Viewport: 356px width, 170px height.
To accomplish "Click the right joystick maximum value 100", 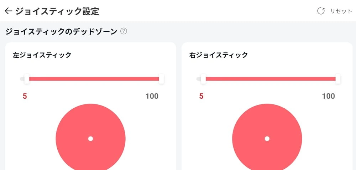I will tap(329, 96).
